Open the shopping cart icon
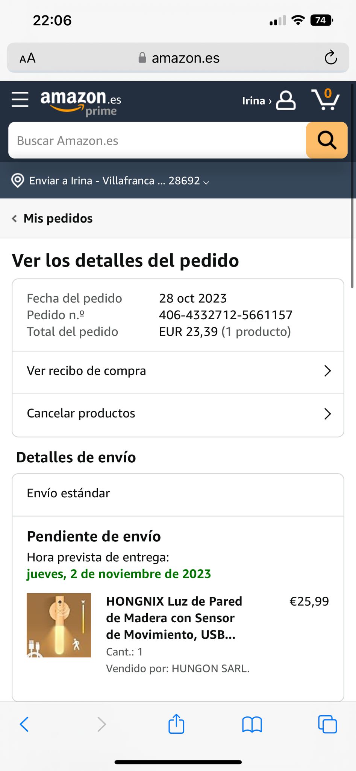This screenshot has height=771, width=356. (326, 99)
